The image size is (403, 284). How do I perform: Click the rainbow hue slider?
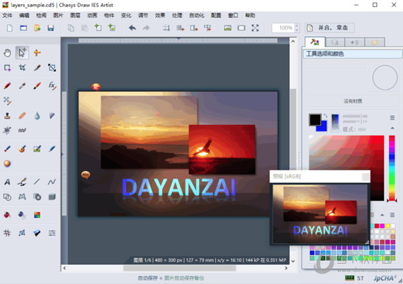coord(392,168)
